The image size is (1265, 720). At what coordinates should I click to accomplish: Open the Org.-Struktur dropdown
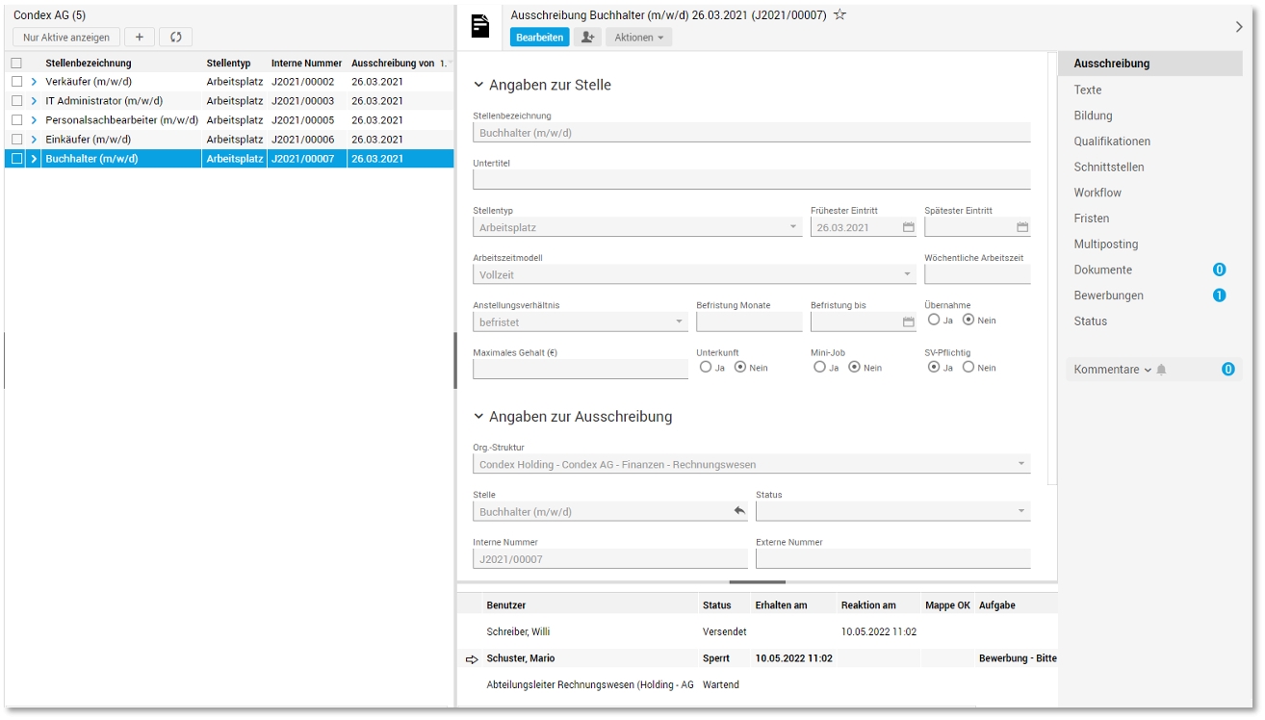[x=1021, y=465]
